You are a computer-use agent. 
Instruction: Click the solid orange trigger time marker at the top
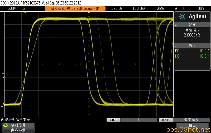[25, 12]
